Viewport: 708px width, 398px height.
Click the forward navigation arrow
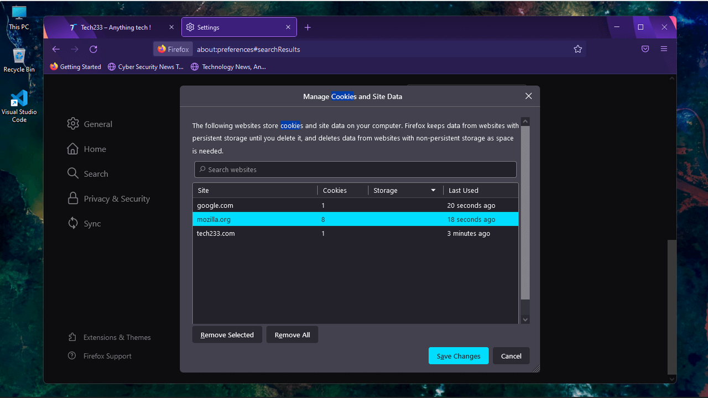(75, 49)
